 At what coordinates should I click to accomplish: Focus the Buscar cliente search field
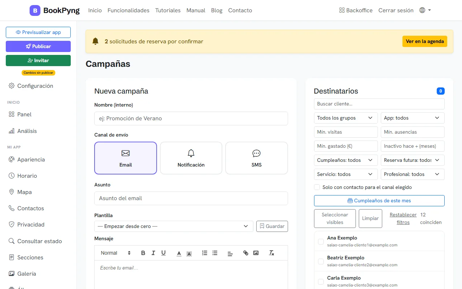point(379,104)
